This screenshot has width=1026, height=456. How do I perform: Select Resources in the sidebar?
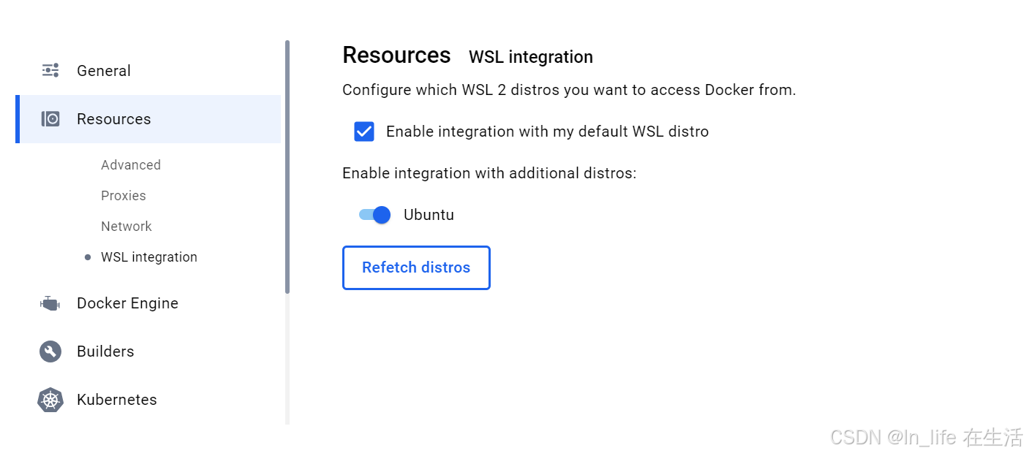pyautogui.click(x=148, y=119)
